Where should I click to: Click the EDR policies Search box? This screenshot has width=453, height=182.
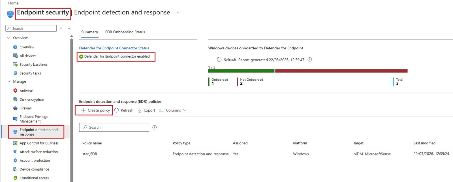pyautogui.click(x=114, y=128)
